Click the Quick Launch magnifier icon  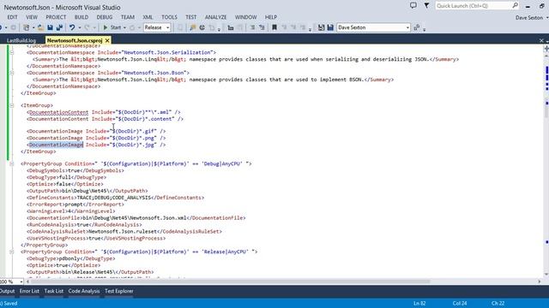point(515,6)
